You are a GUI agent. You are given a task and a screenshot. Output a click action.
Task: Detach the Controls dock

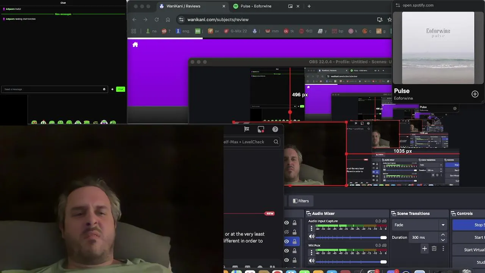454,213
